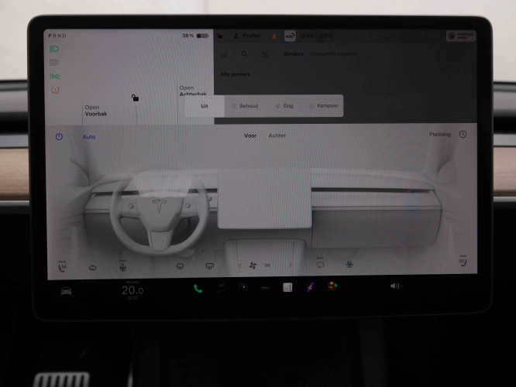
Task: Switch to the Achter climate tab
Action: click(277, 135)
